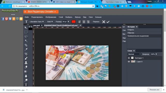Share on Pinterest icon
The image size is (166, 93).
tap(6, 19)
